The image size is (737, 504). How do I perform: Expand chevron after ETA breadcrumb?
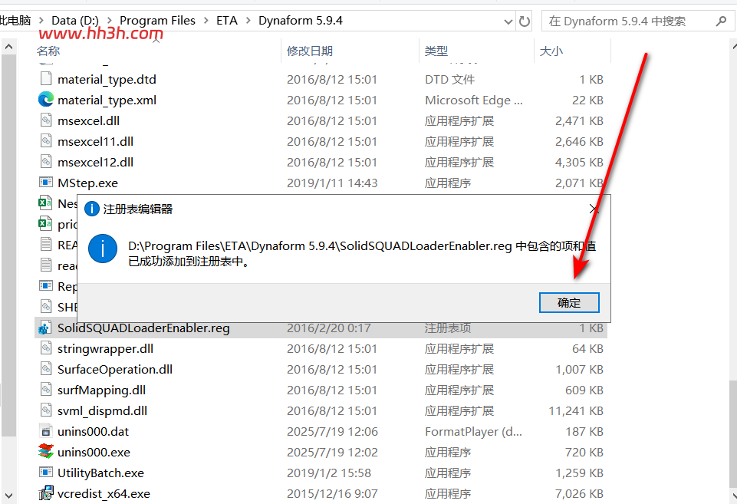248,21
